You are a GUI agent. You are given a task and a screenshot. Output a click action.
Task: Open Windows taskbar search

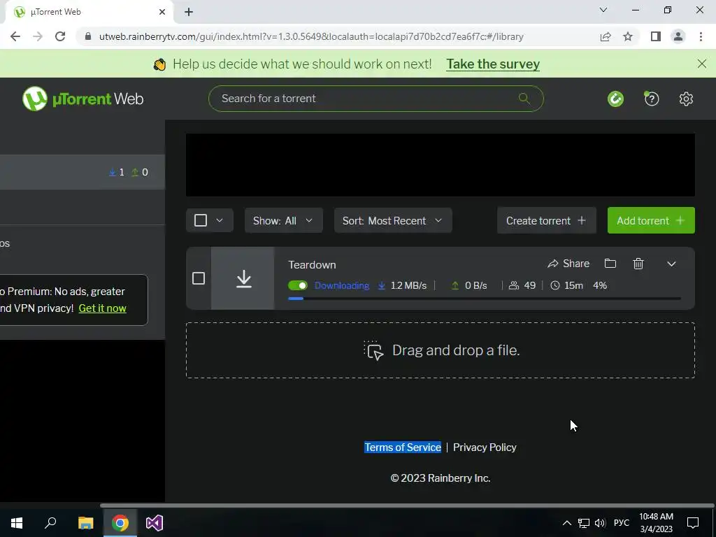point(50,523)
